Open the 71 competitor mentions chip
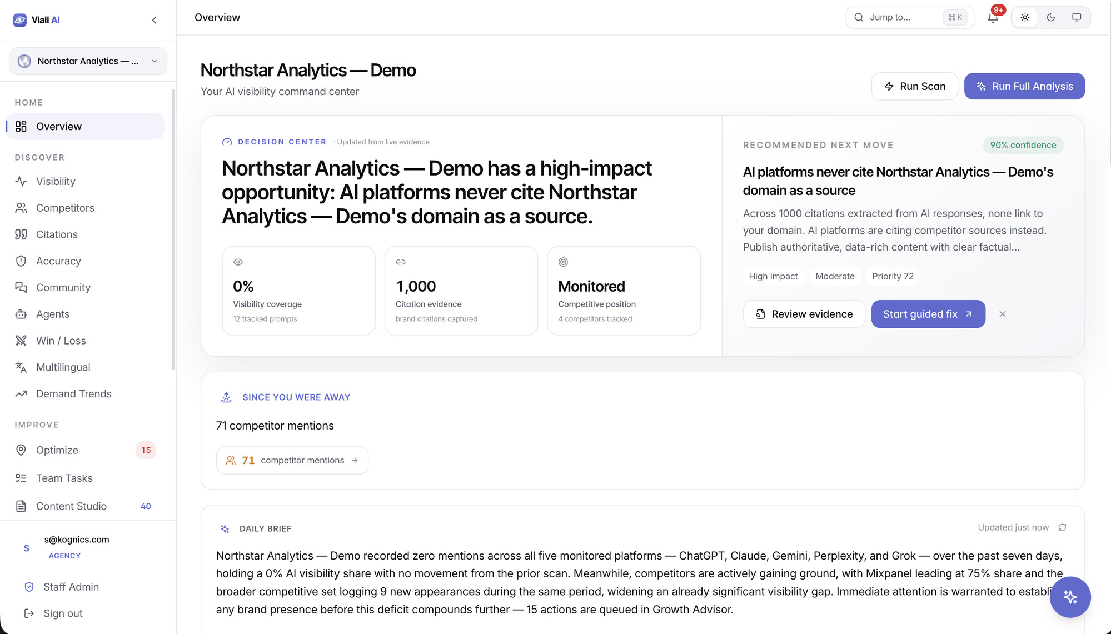The height and width of the screenshot is (634, 1111). (x=292, y=460)
